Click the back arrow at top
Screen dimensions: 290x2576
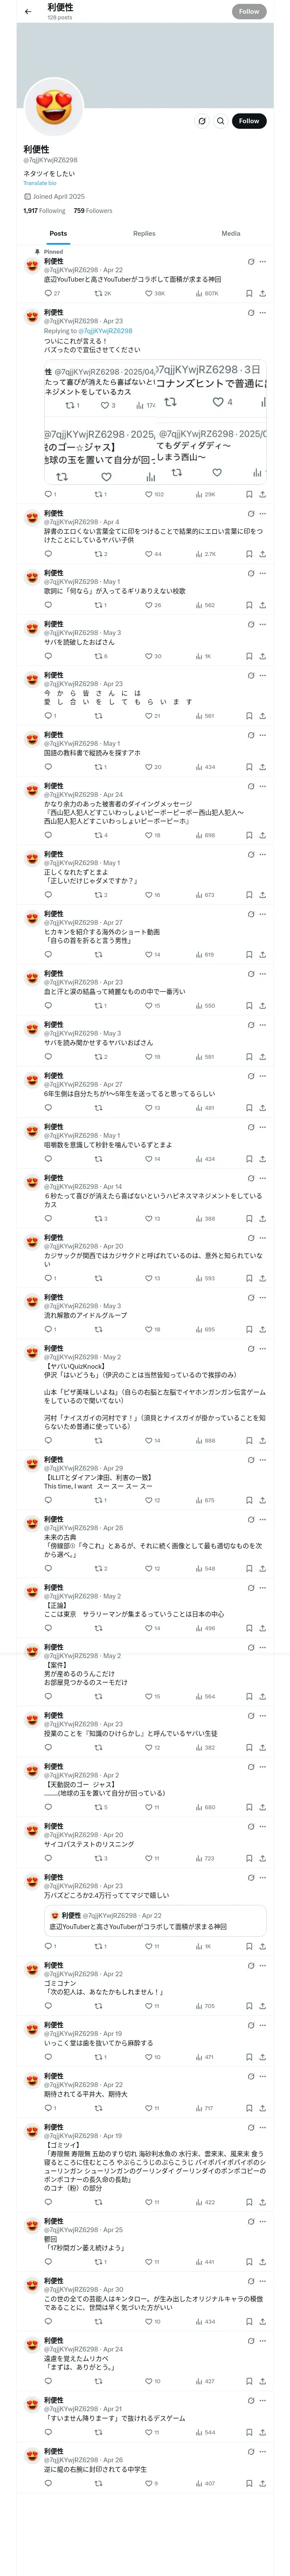[x=28, y=12]
